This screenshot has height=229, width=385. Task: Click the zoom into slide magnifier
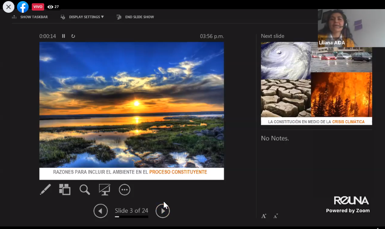85,189
